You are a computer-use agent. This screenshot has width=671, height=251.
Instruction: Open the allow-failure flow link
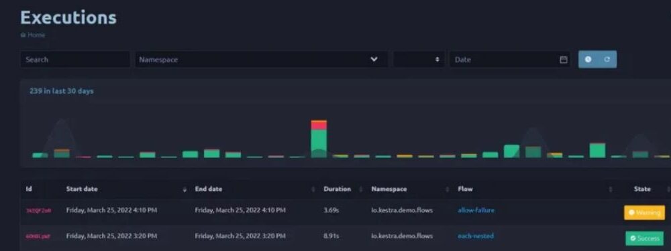(476, 210)
